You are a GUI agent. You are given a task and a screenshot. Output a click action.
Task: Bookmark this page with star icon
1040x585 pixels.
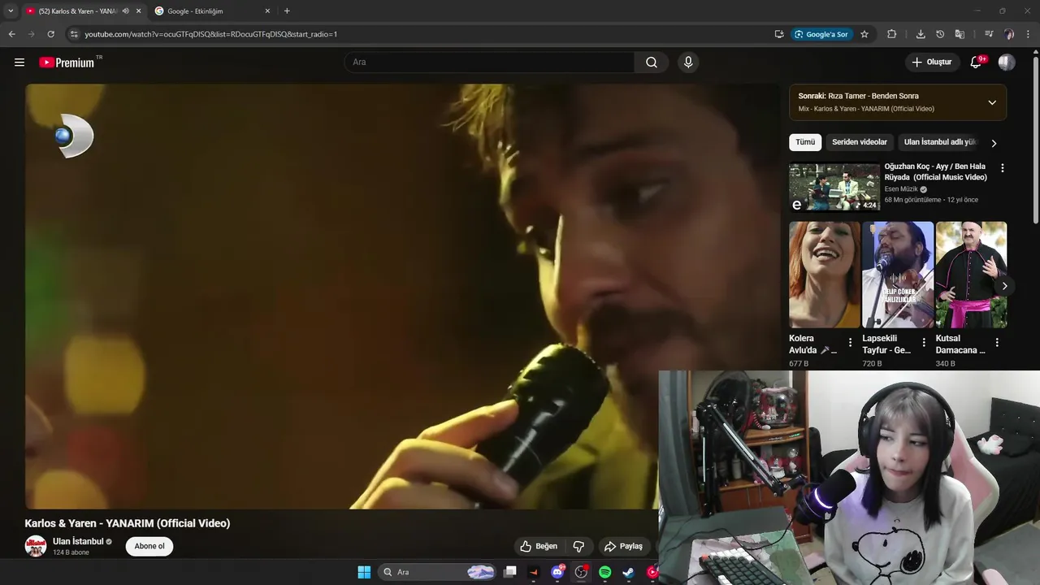coord(864,34)
